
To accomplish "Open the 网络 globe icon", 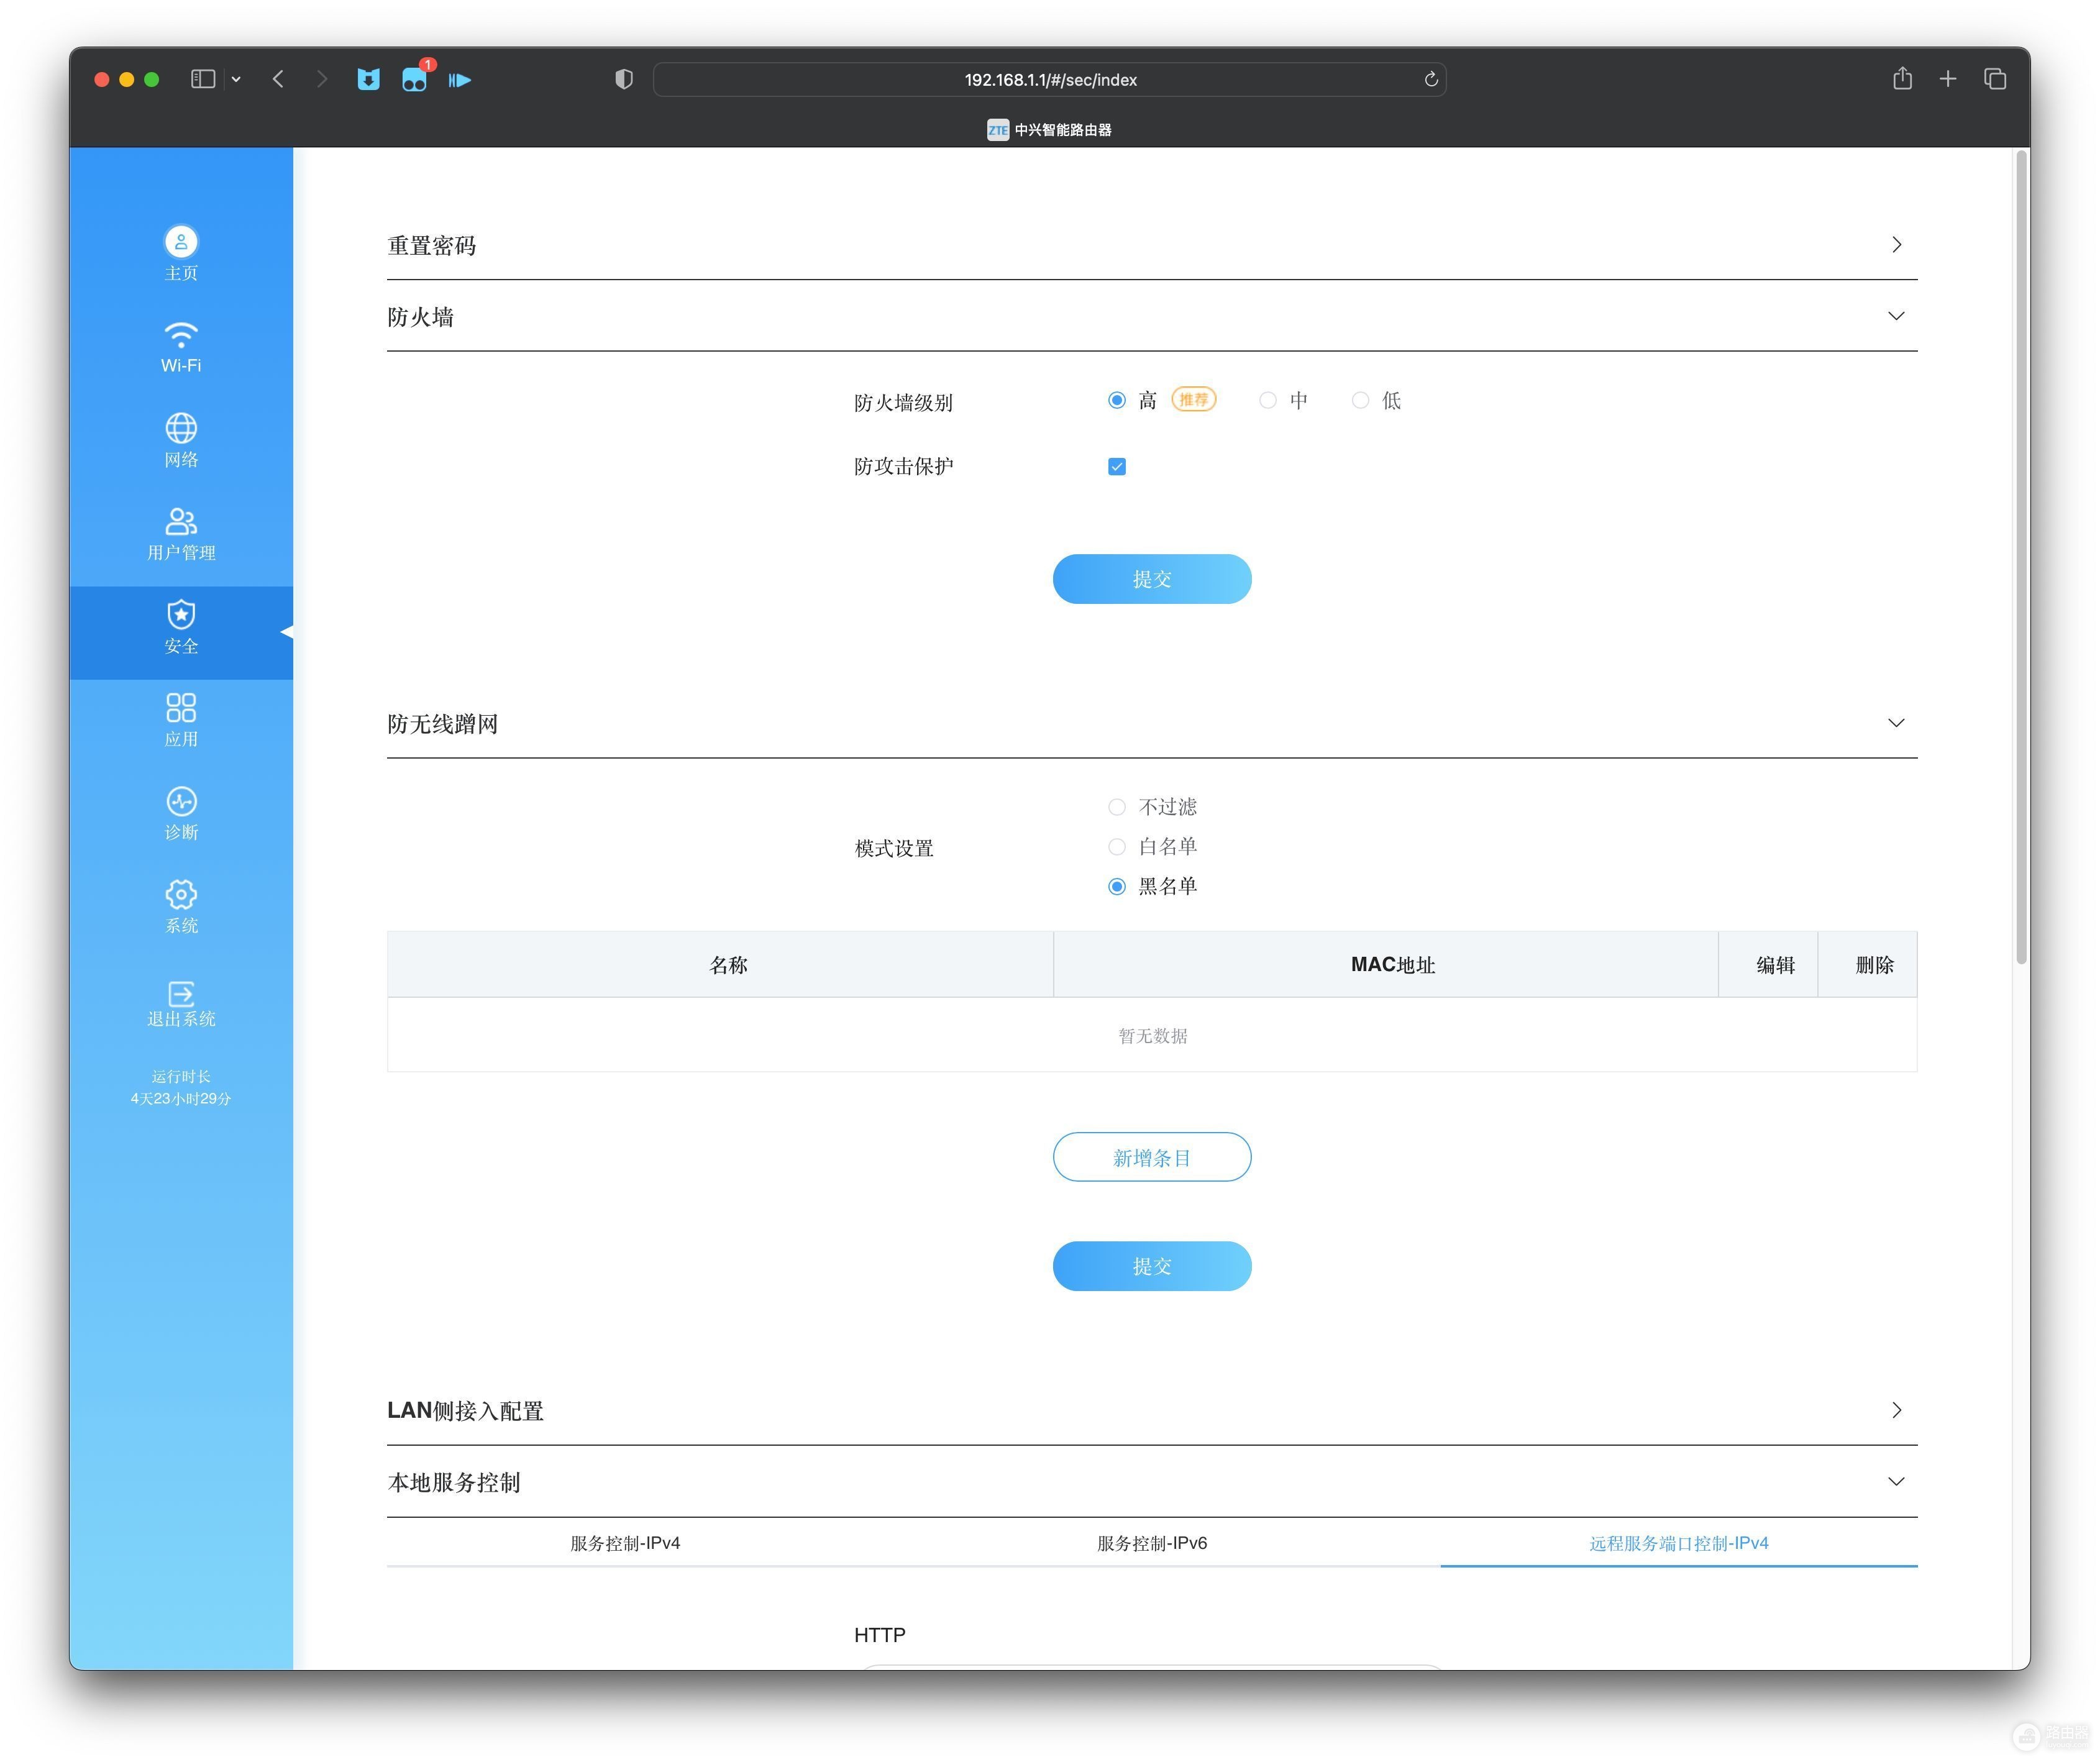I will [181, 428].
